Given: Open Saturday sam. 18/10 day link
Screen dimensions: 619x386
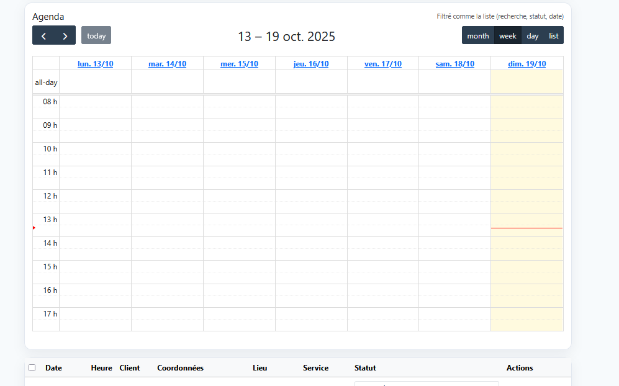Looking at the screenshot, I should coord(455,64).
